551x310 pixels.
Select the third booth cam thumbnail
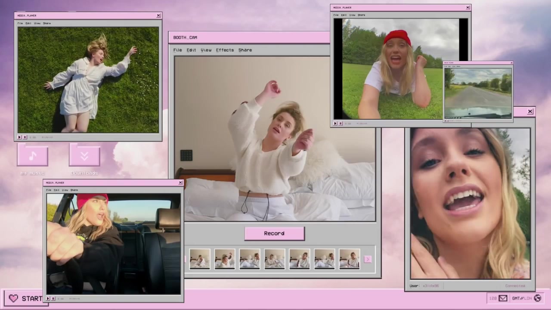click(250, 259)
